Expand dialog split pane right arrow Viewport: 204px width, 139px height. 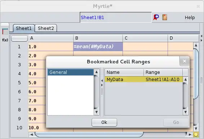pos(102,85)
